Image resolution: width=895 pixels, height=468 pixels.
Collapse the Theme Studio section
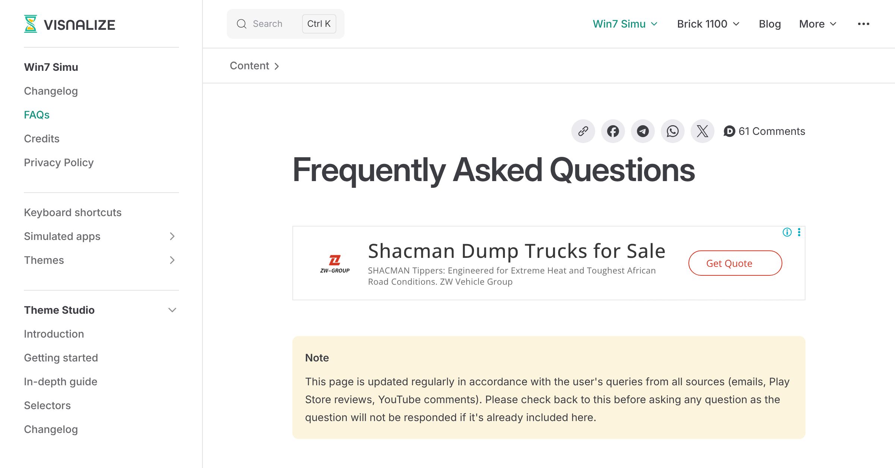click(172, 310)
